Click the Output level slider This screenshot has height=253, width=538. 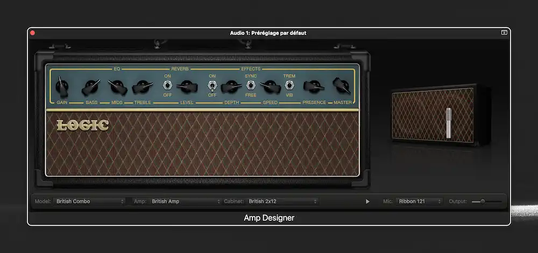coord(486,201)
